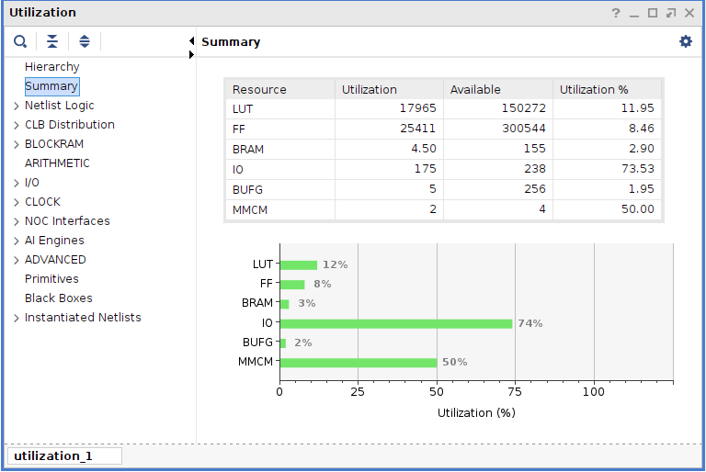Viewport: 706px width, 472px height.
Task: Open the settings gear in Summary
Action: [x=685, y=41]
